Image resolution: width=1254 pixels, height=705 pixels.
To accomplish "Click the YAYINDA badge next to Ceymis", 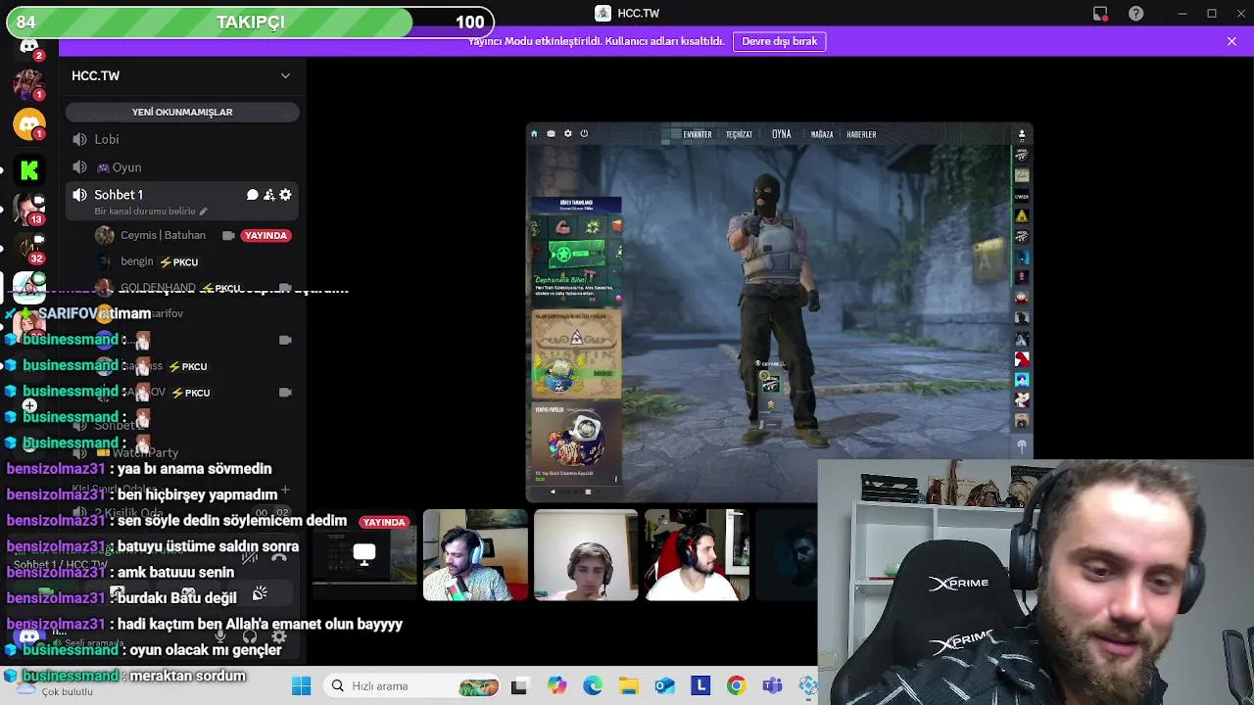I will point(265,235).
